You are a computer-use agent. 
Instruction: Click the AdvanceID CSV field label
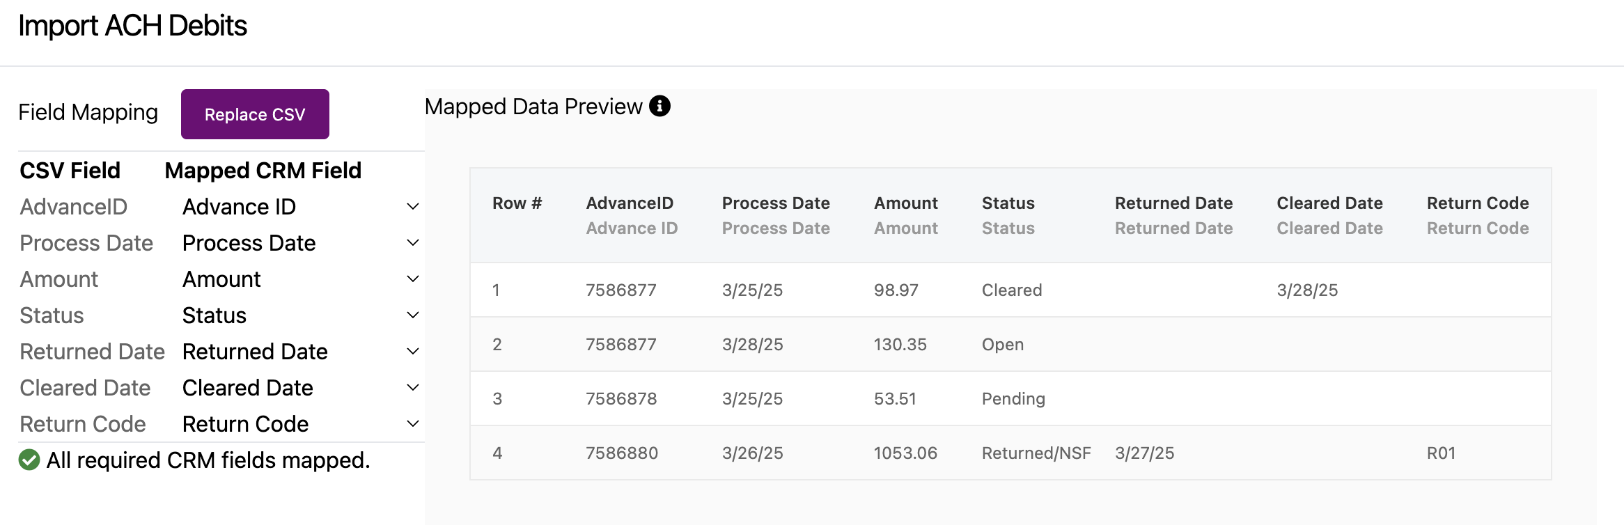tap(74, 207)
